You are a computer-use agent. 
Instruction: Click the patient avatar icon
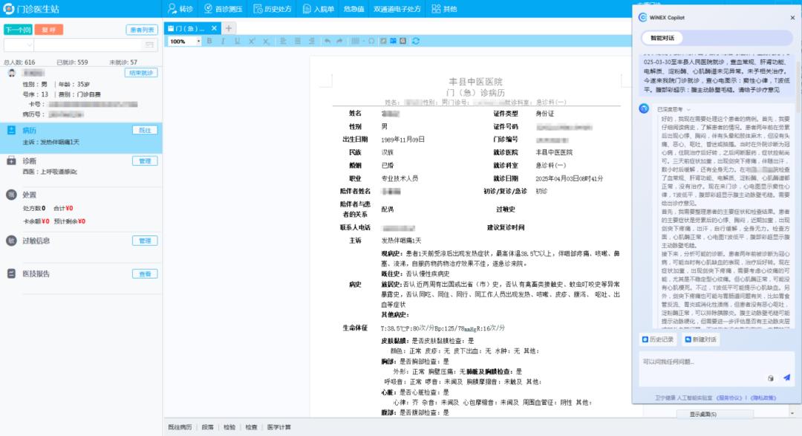point(12,74)
